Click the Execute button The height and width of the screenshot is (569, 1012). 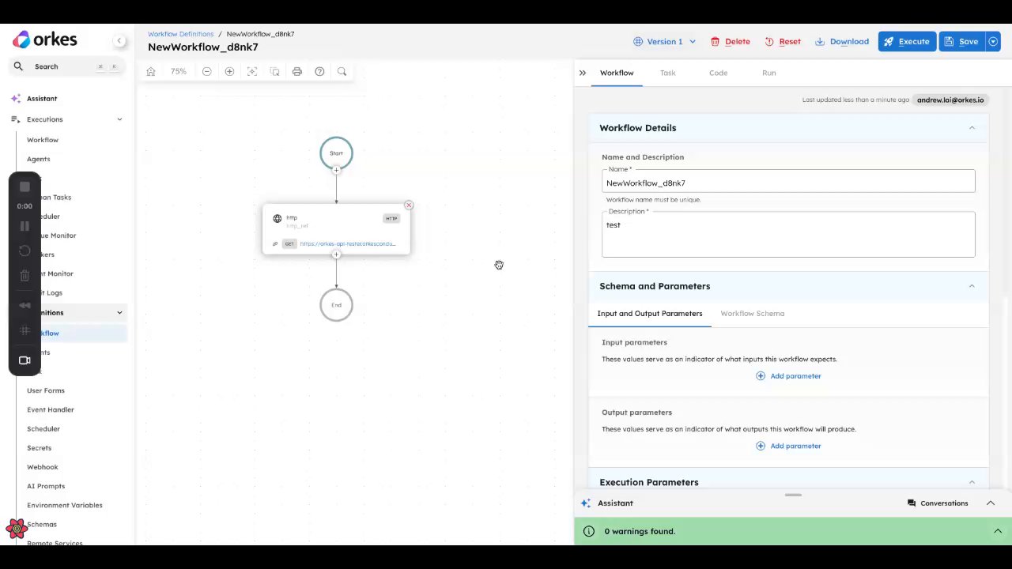pos(907,41)
